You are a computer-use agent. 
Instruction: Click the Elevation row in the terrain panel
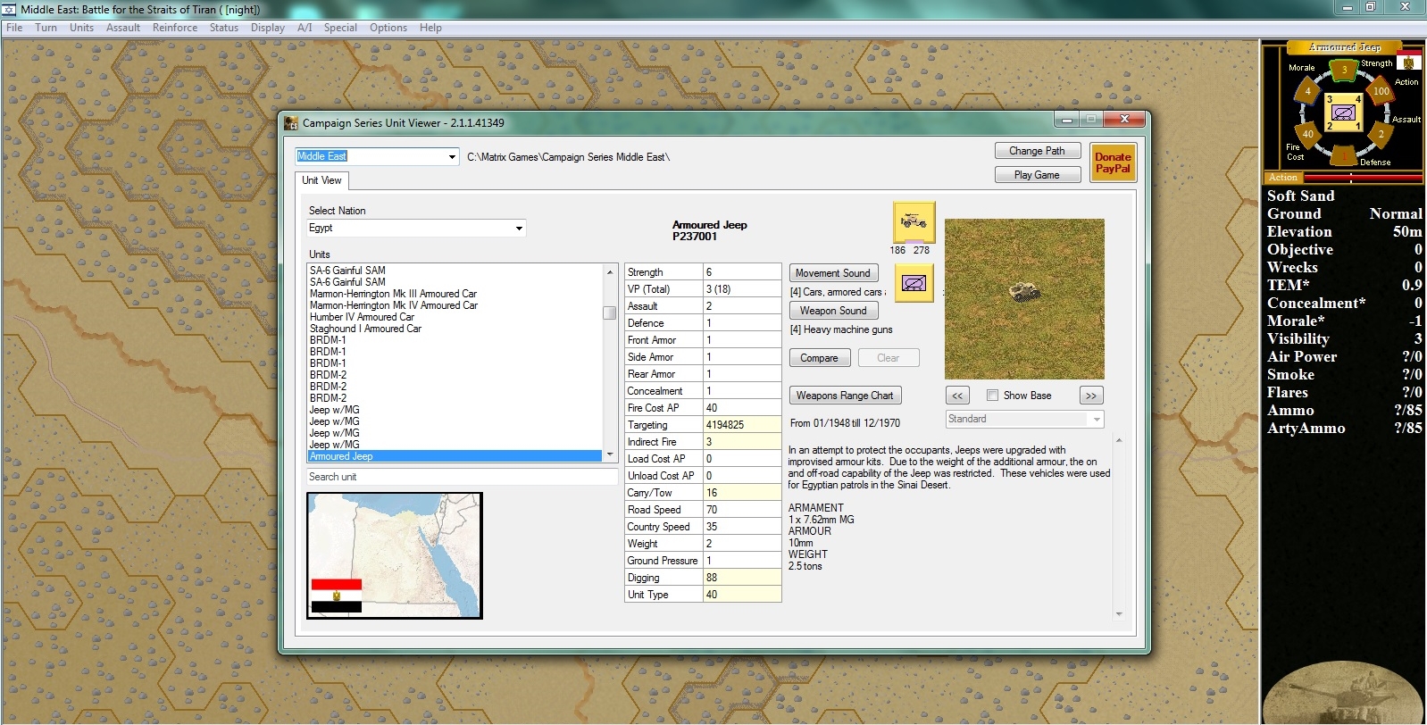pyautogui.click(x=1344, y=232)
